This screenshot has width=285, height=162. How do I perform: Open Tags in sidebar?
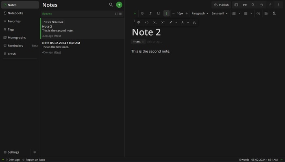(x=20, y=29)
